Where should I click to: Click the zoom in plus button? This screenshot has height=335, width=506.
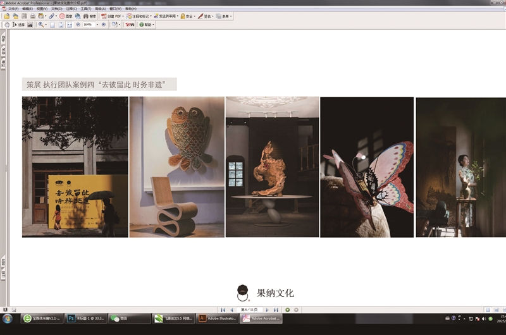coord(104,25)
